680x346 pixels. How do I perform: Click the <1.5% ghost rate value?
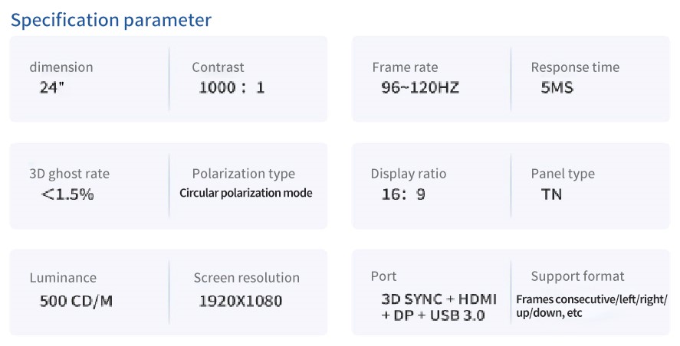click(x=67, y=194)
